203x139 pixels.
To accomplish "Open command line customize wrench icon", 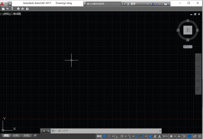I will pyautogui.click(x=48, y=131).
